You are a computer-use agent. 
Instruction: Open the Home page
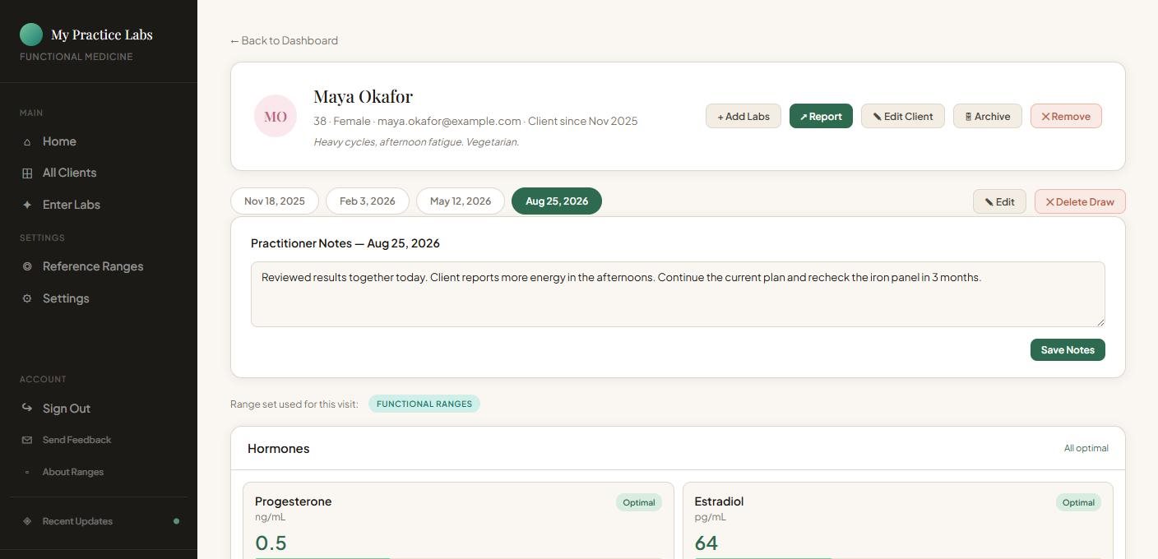pyautogui.click(x=99, y=141)
